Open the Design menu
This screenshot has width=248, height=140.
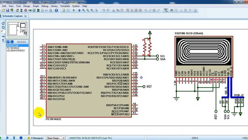click(27, 6)
